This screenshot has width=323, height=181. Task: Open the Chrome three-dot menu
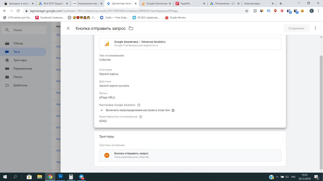coord(318,11)
